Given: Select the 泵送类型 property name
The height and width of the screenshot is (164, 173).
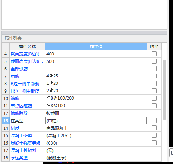Looking at the screenshot, I should pos(27,158).
